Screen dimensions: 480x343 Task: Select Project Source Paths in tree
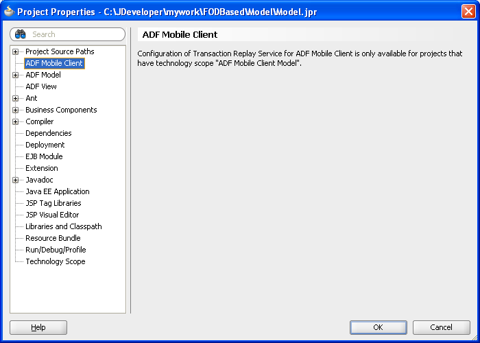tap(60, 51)
